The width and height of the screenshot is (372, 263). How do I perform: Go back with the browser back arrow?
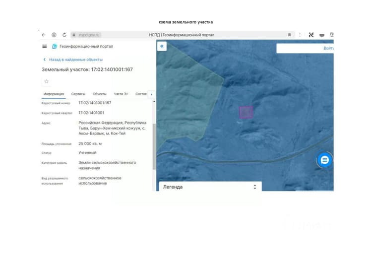coord(44,35)
